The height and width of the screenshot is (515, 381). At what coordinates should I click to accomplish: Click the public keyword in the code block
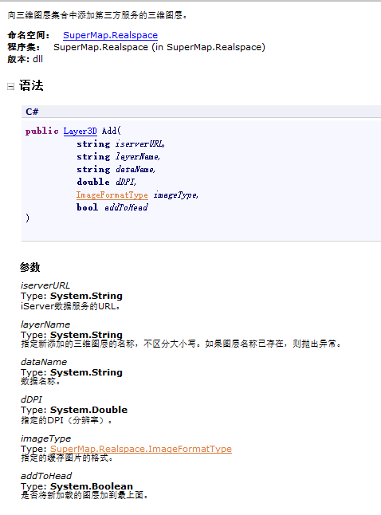42,131
